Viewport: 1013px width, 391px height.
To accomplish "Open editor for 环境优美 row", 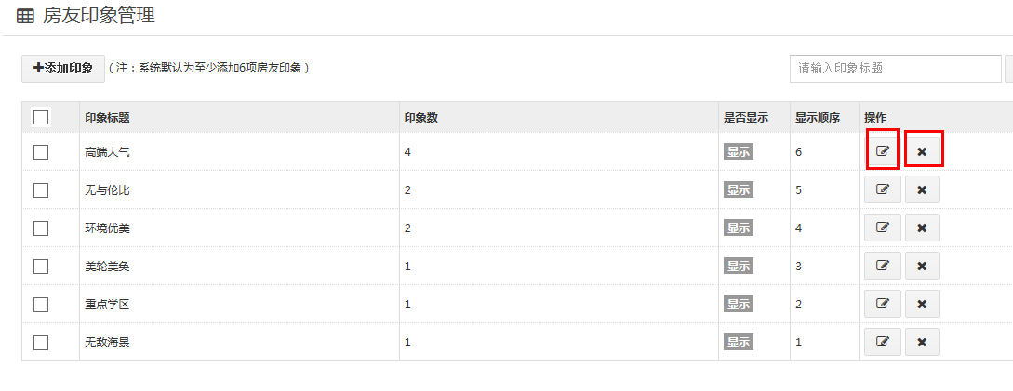I will [x=882, y=228].
